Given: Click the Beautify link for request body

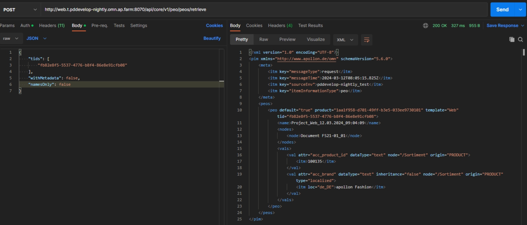Looking at the screenshot, I should click(x=212, y=38).
